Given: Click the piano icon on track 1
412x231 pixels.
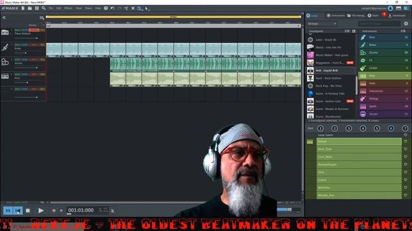Looking at the screenshot, I should click(5, 33).
